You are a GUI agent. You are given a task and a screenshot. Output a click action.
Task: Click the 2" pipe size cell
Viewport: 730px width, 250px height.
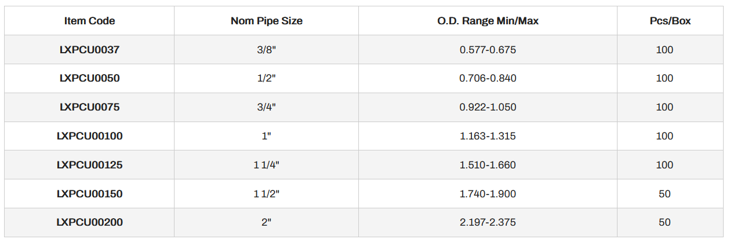coord(266,222)
